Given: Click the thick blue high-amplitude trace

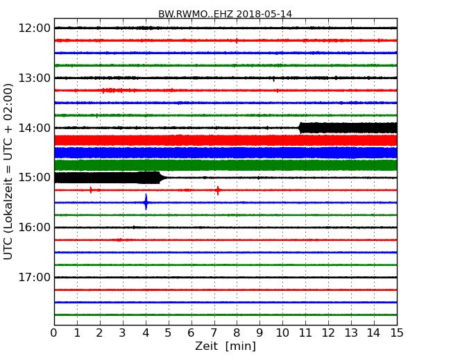Looking at the screenshot, I should (226, 153).
